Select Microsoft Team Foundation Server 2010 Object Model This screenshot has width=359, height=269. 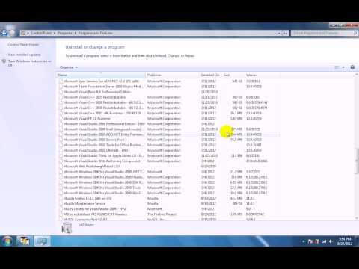pyautogui.click(x=169, y=87)
